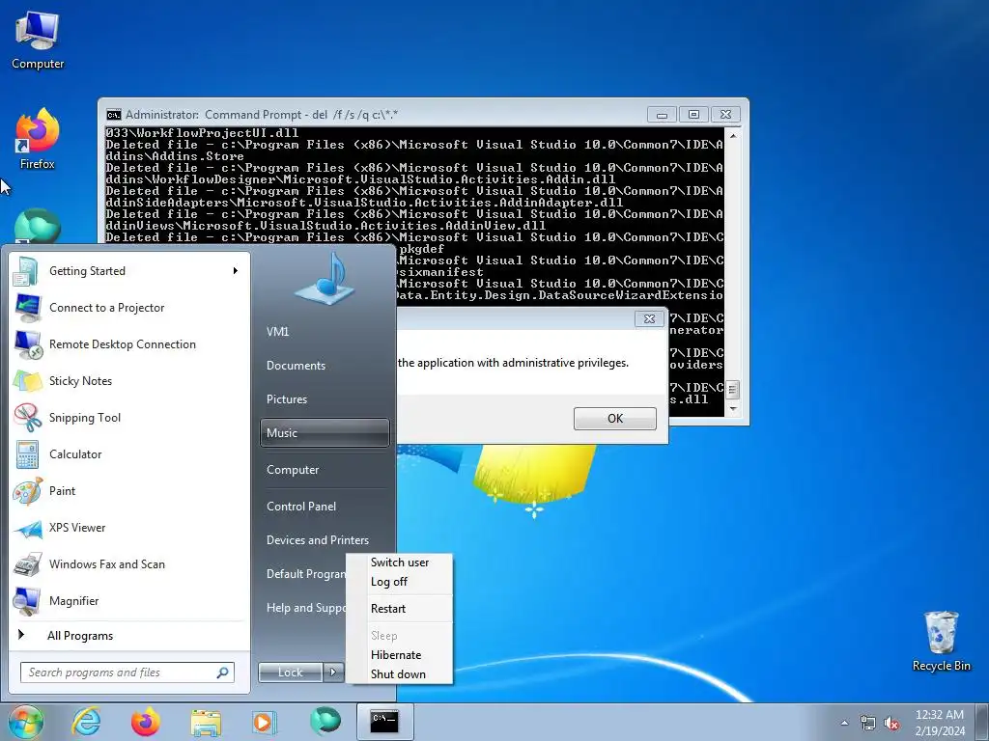The height and width of the screenshot is (741, 989).
Task: Click the Getting Started icon in Start menu
Action: point(26,271)
